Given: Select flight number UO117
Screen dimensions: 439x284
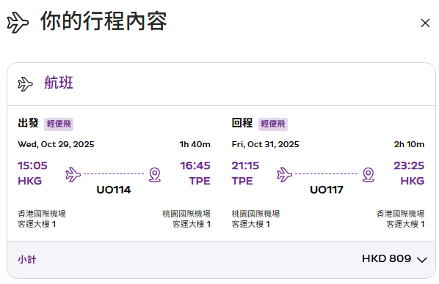Looking at the screenshot, I should [327, 190].
